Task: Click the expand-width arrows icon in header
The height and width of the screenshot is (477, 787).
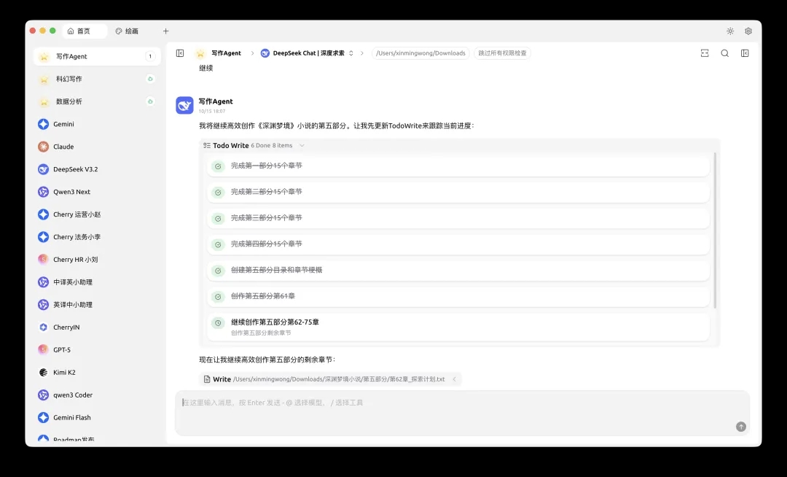Action: point(705,53)
